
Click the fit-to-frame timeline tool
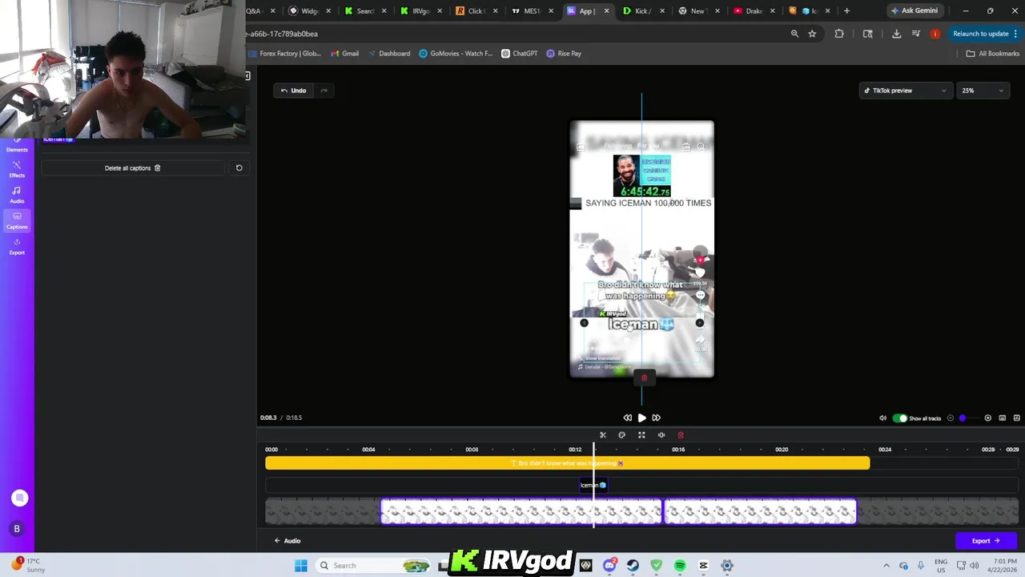(x=641, y=435)
